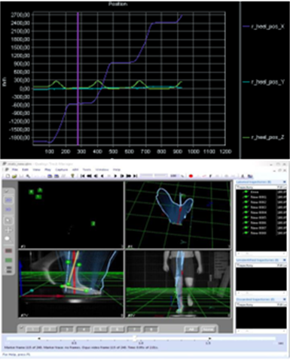
Task: Click the All cameras button
Action: (x=191, y=329)
